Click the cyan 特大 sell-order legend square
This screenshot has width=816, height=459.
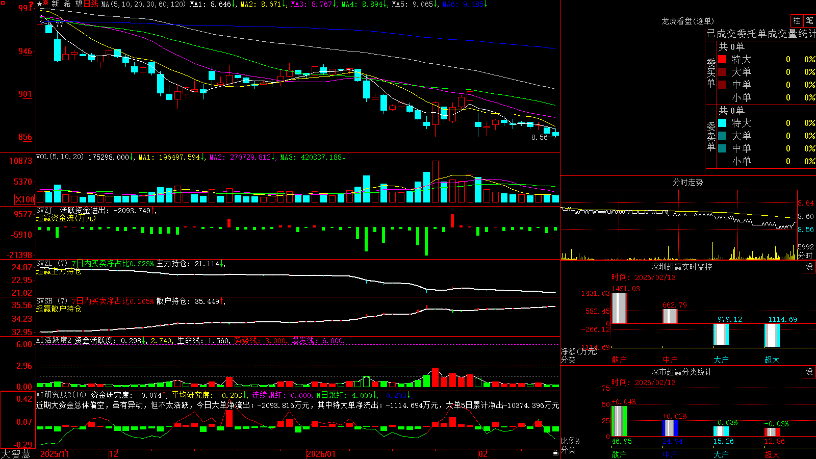coord(722,123)
